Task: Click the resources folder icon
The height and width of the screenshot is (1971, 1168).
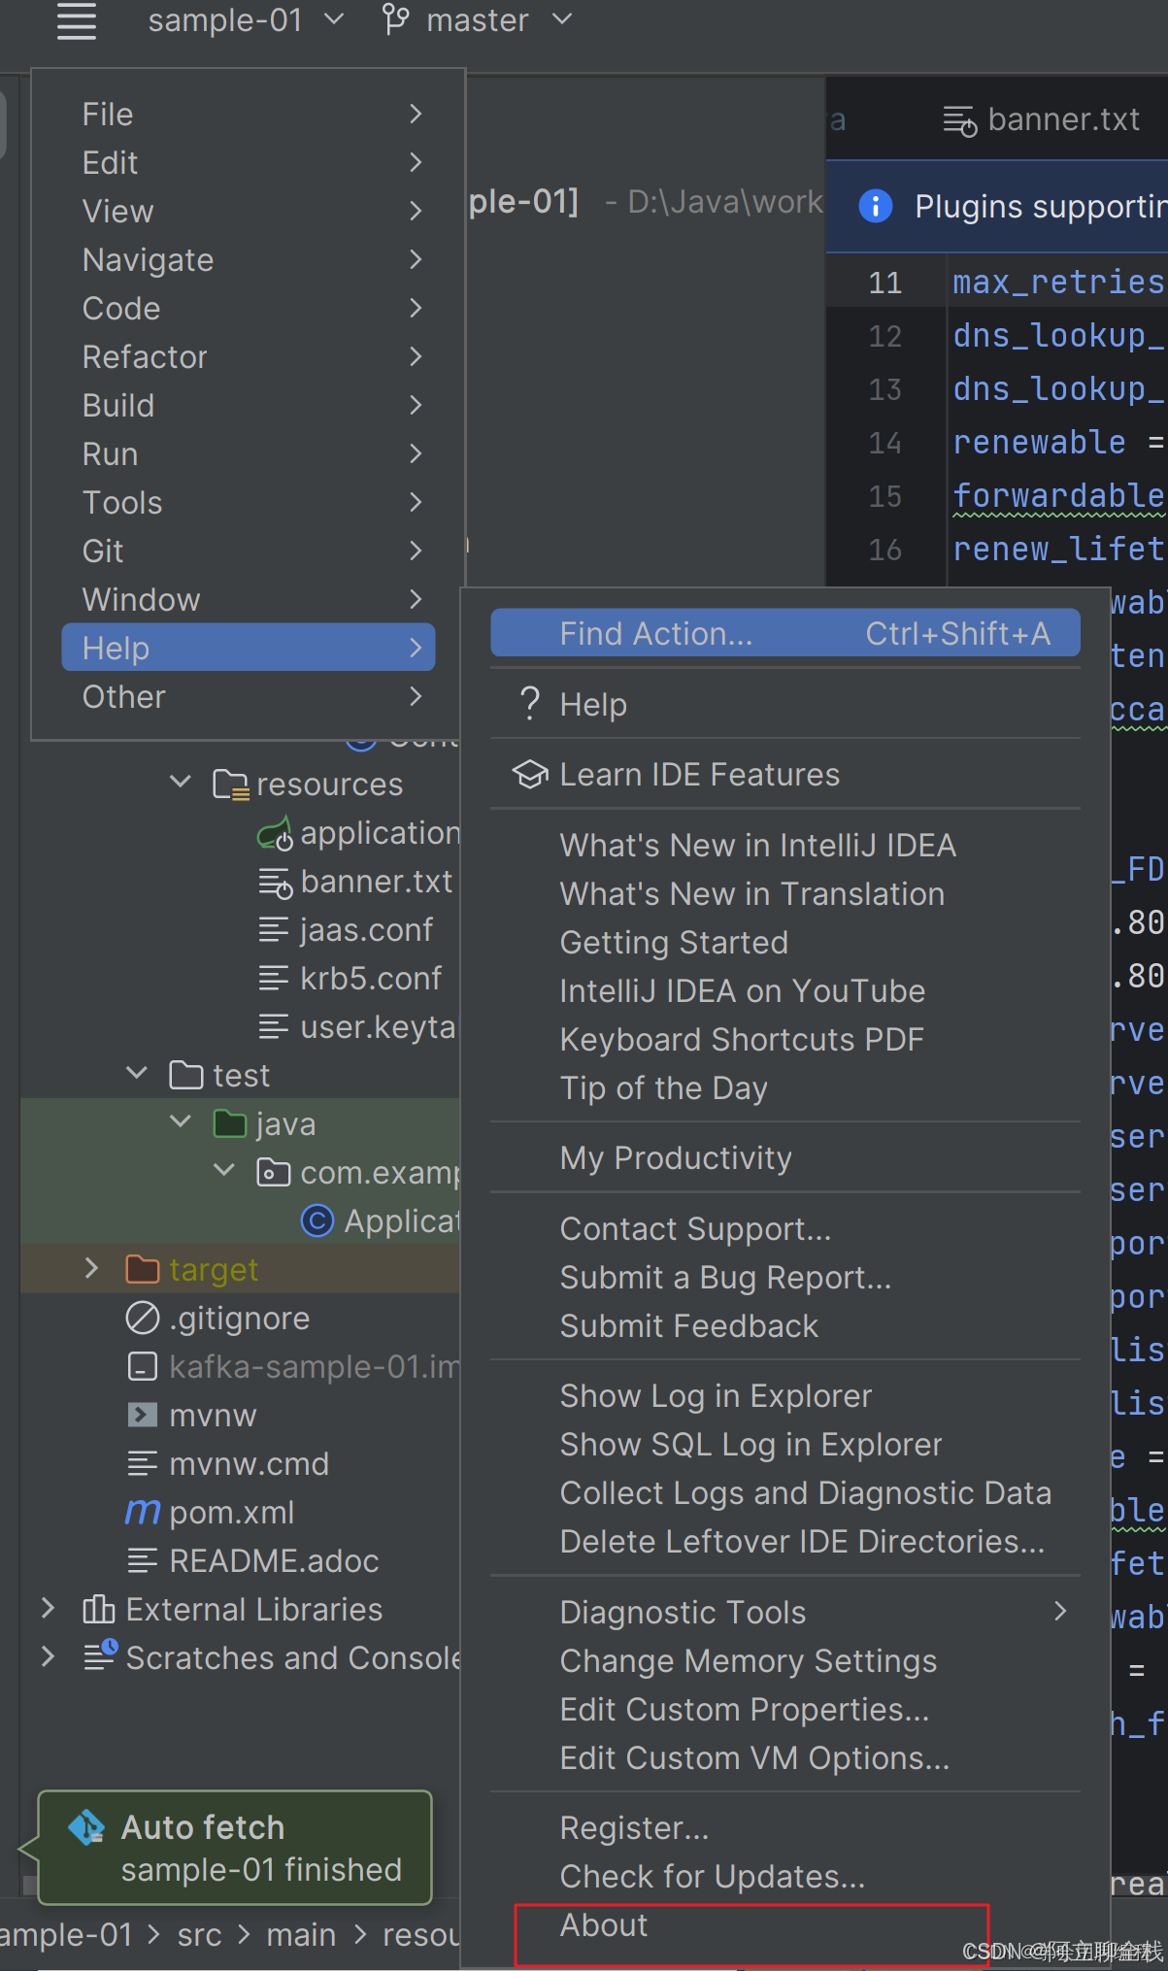Action: point(231,784)
